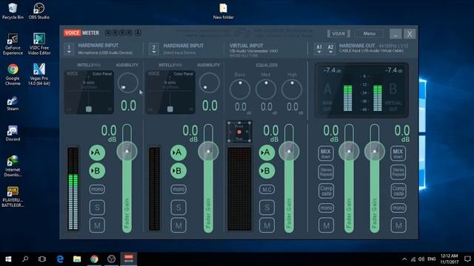Click bus B output Fader Gain knob
This screenshot has height=266, width=474.
tap(375, 151)
